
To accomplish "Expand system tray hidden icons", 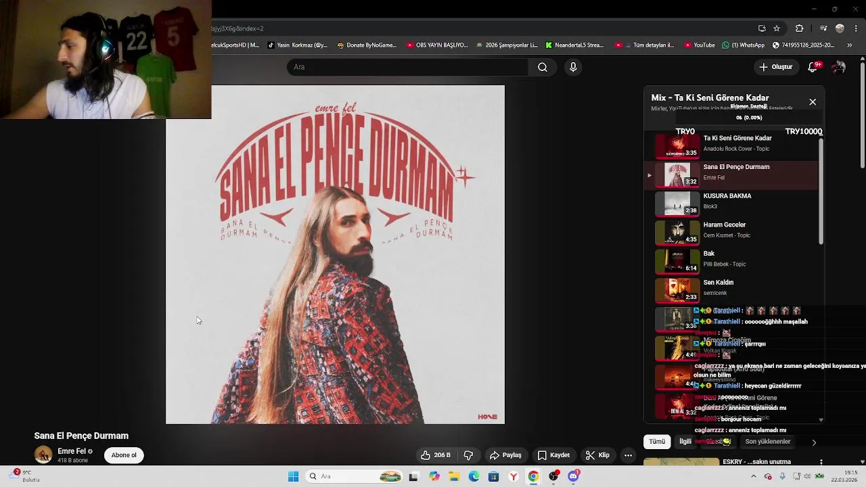I will click(754, 476).
